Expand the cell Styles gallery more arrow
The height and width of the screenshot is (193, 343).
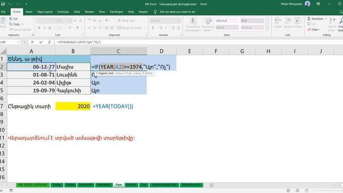pyautogui.click(x=267, y=28)
